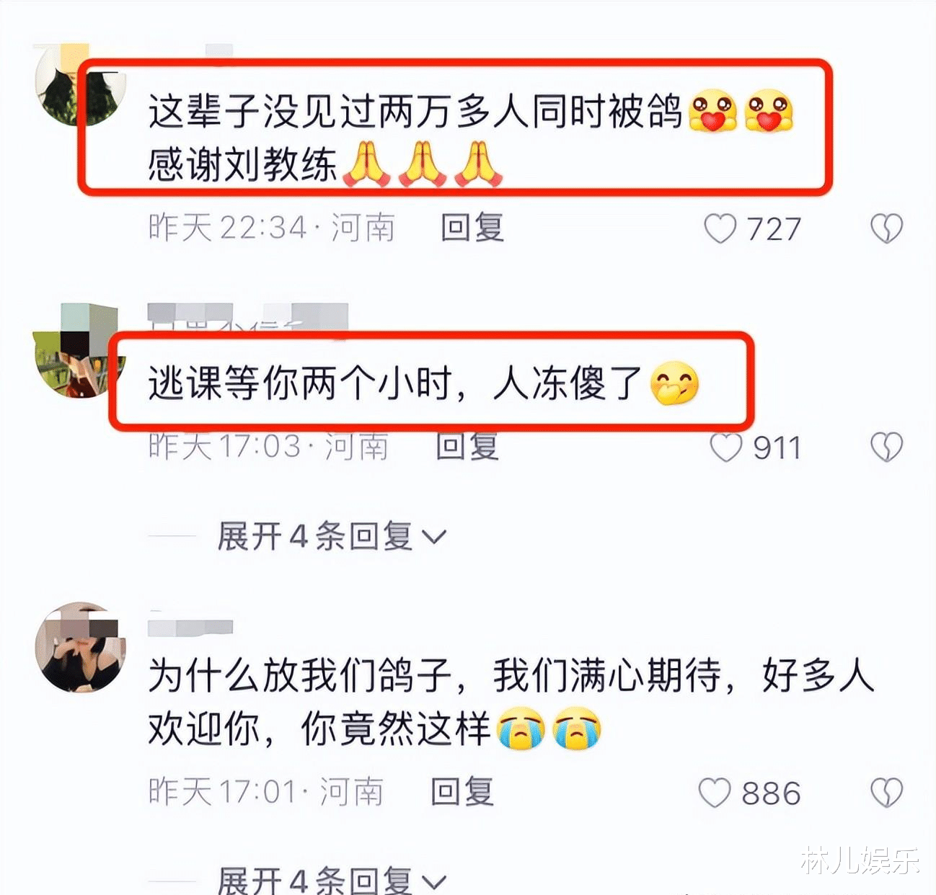Open third commenter's avatar profile
This screenshot has height=895, width=936.
point(80,647)
